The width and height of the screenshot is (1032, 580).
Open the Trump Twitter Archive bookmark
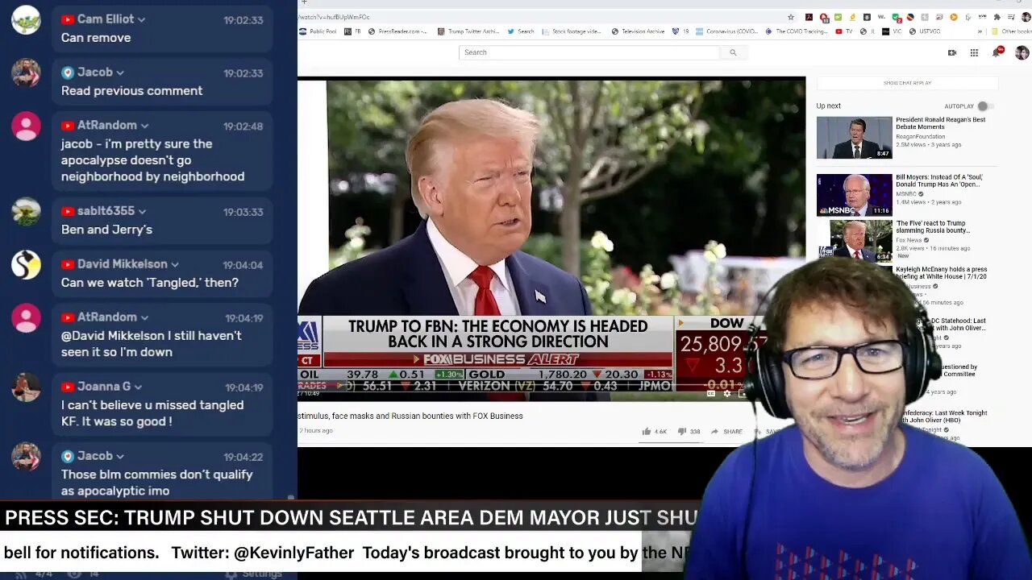pos(468,31)
